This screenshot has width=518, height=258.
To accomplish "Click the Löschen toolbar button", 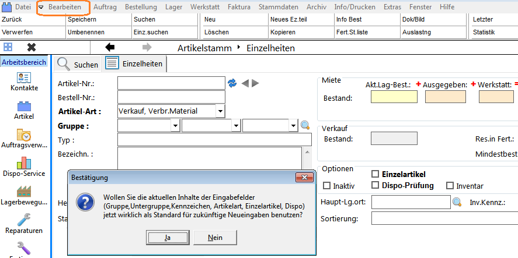I will point(235,32).
